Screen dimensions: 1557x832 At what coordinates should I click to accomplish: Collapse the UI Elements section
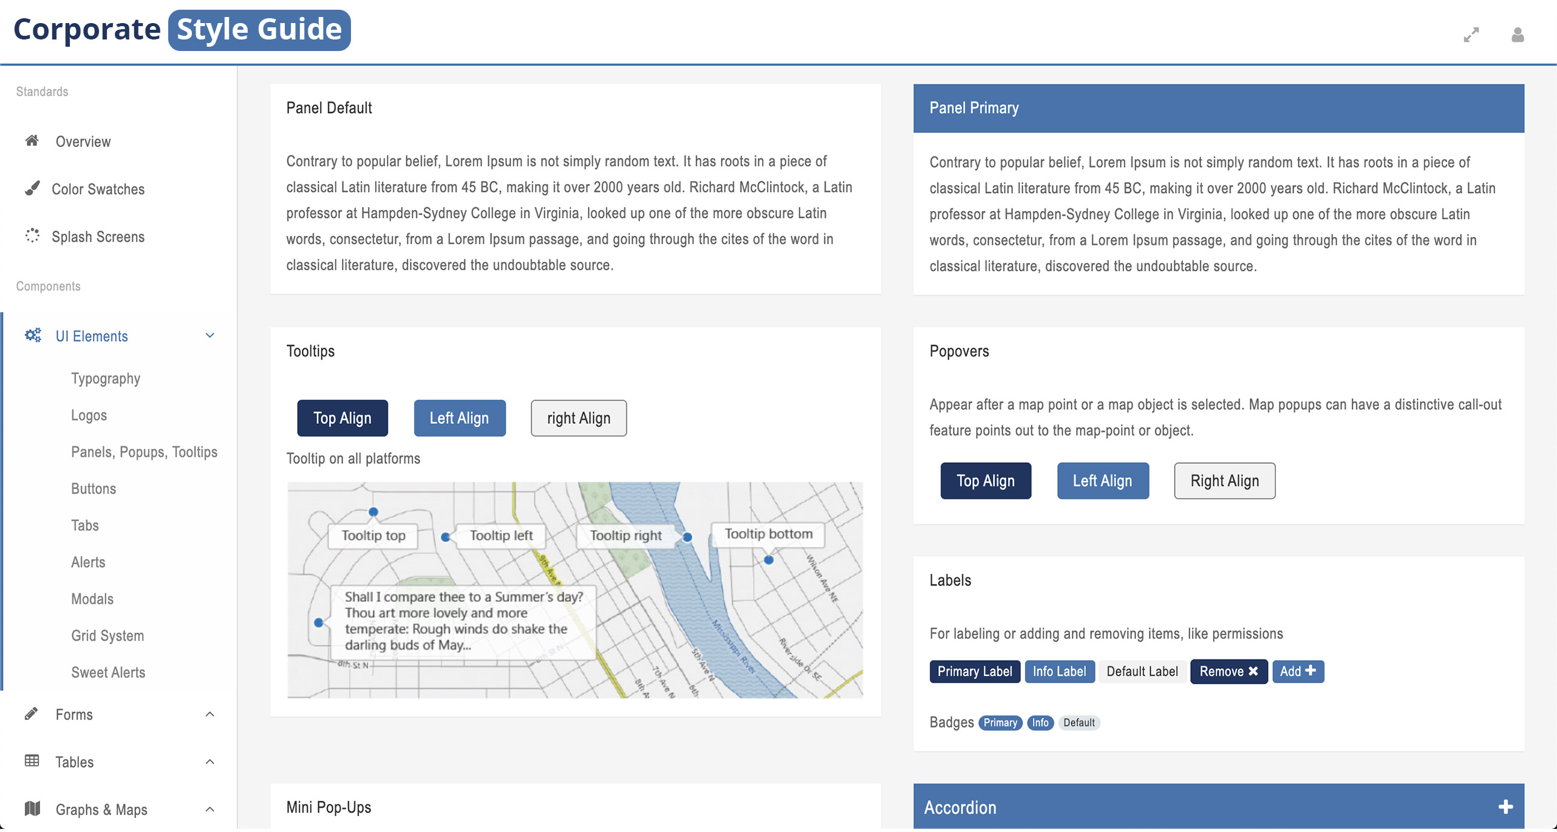(210, 335)
